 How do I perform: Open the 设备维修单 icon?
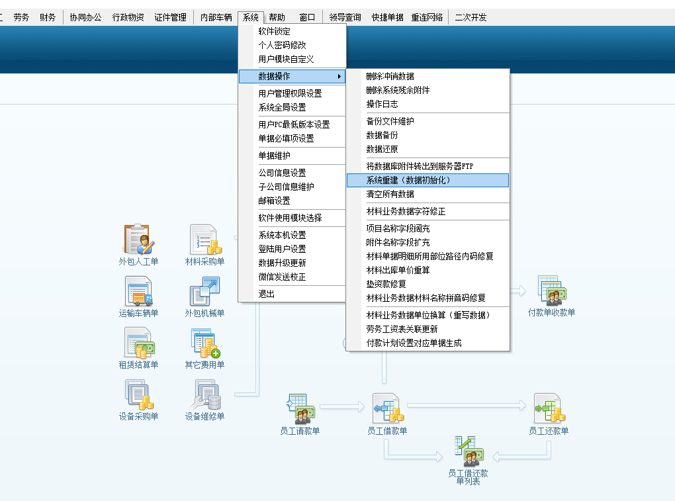tap(204, 394)
